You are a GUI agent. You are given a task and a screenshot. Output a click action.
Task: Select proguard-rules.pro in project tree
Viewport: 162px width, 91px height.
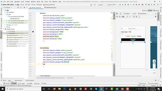tap(14, 40)
